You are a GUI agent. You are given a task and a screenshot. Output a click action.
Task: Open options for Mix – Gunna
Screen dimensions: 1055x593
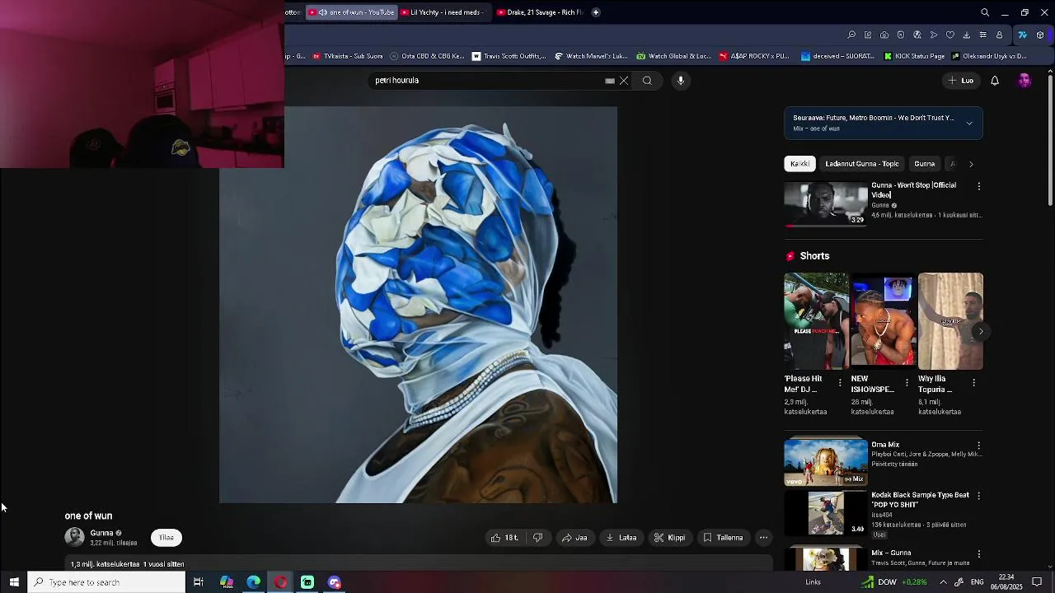pyautogui.click(x=979, y=554)
